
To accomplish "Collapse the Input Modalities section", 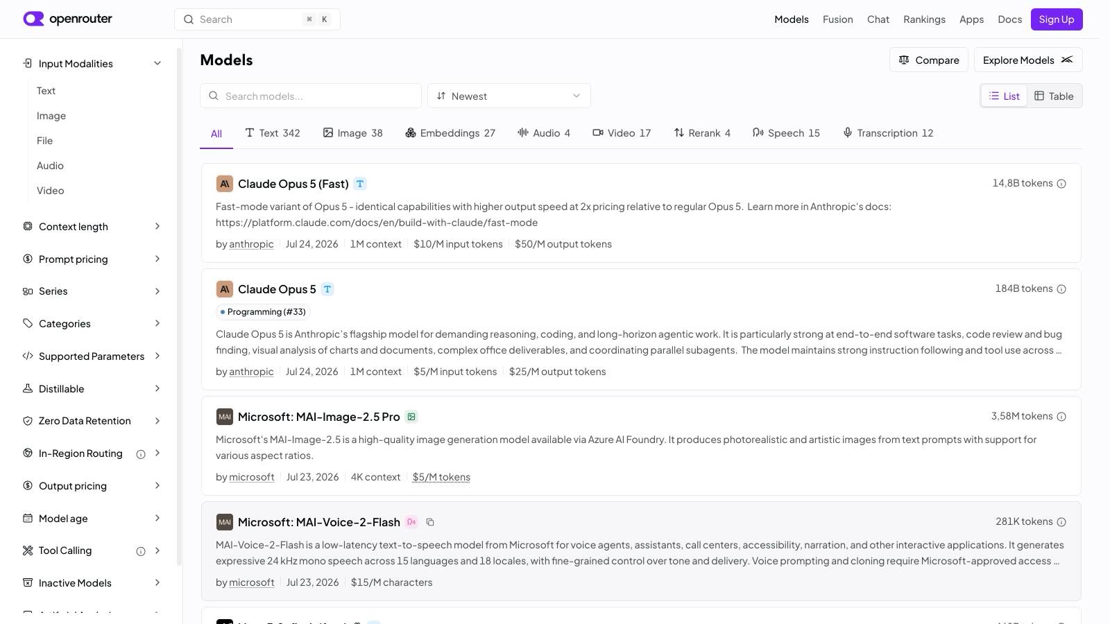I will coord(157,63).
